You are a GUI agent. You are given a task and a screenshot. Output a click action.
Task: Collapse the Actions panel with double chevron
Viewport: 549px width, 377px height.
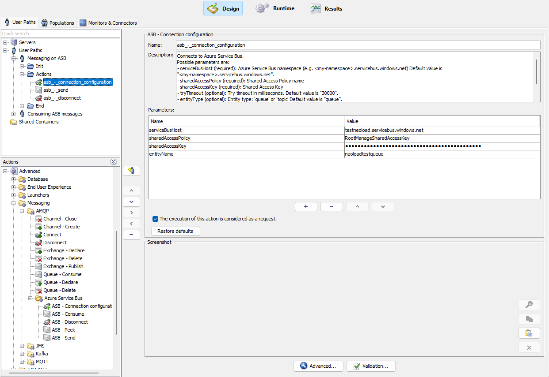[114, 162]
